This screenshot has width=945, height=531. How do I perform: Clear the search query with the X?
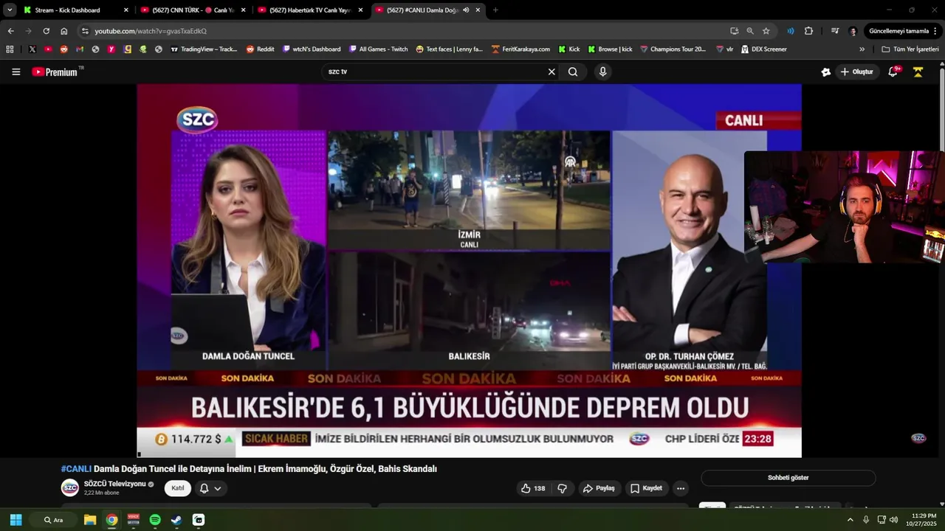point(551,72)
